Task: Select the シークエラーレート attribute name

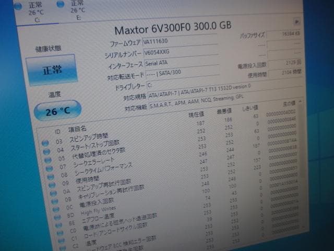Action: [94, 163]
